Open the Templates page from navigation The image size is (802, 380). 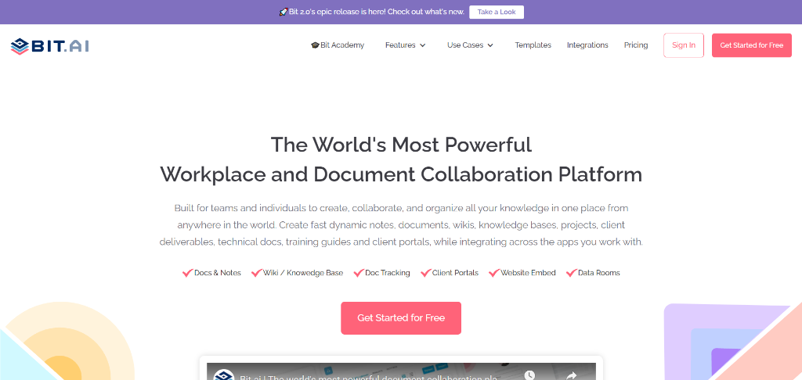coord(533,45)
